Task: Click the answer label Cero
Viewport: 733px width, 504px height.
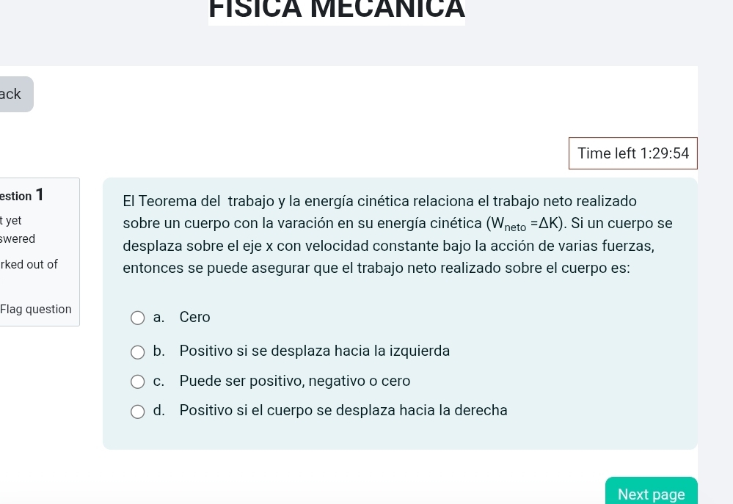Action: click(194, 317)
